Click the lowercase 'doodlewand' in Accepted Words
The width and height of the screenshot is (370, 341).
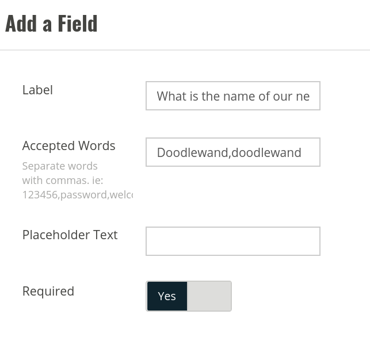[266, 152]
